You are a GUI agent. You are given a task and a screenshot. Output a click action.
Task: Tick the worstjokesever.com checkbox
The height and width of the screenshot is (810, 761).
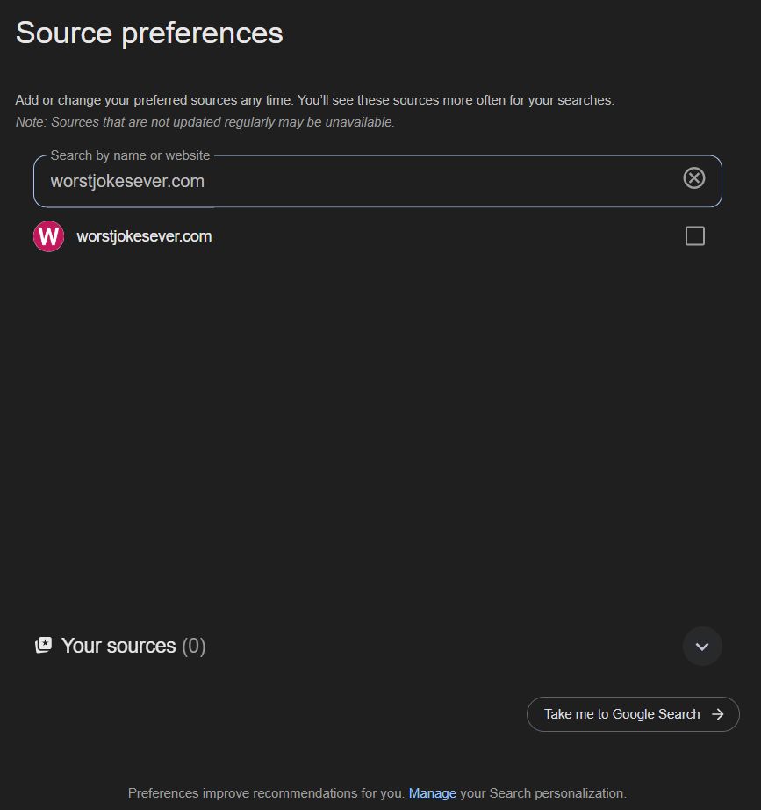(694, 236)
